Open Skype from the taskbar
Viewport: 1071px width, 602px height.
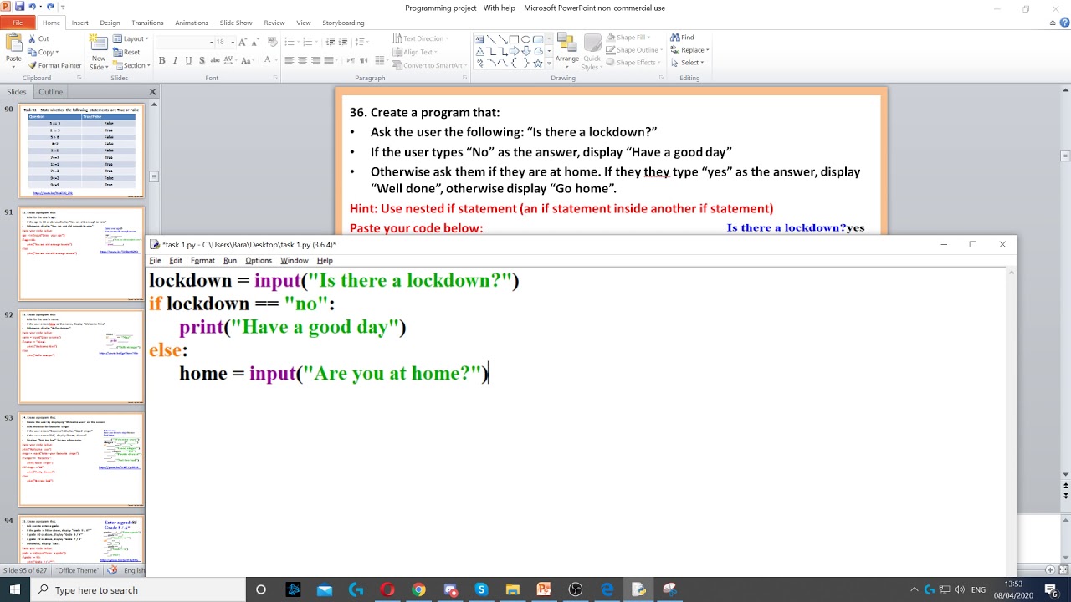481,589
